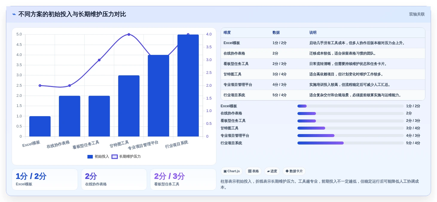Click the 看板型任务工具 bar in the chart

(x=99, y=116)
